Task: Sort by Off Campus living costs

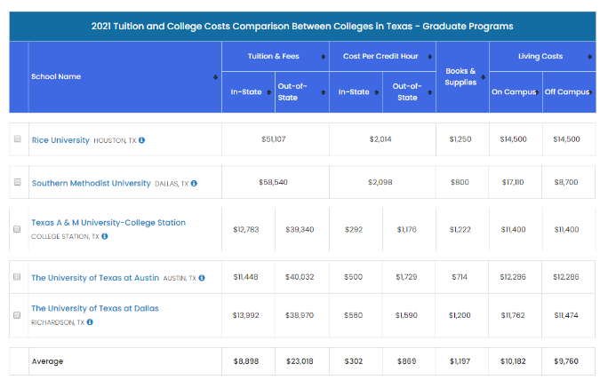Action: (590, 92)
